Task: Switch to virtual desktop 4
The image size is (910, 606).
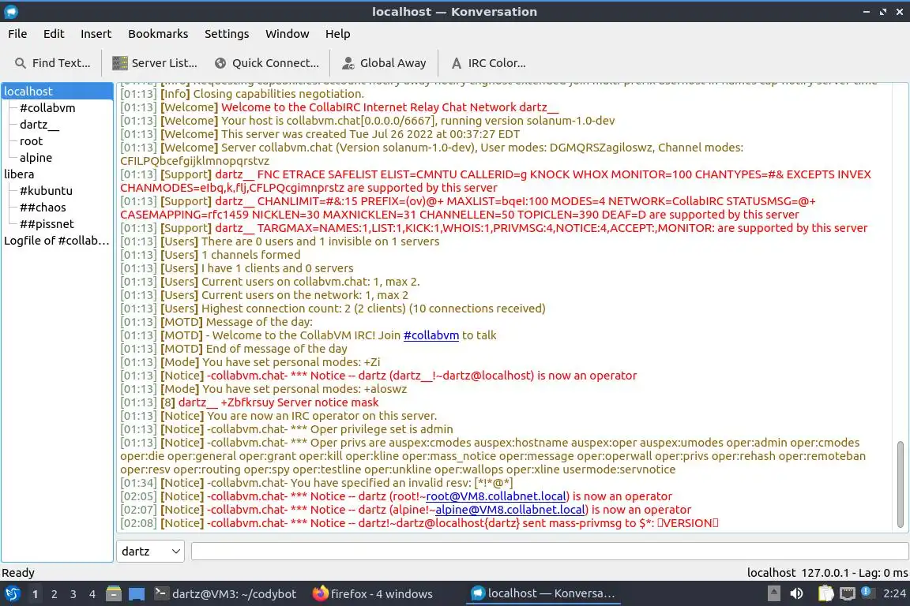Action: (x=92, y=594)
